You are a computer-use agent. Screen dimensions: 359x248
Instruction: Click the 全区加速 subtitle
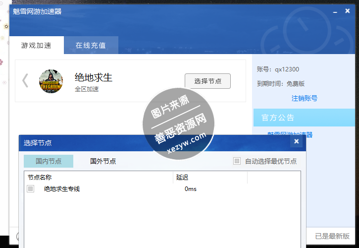[x=87, y=89]
